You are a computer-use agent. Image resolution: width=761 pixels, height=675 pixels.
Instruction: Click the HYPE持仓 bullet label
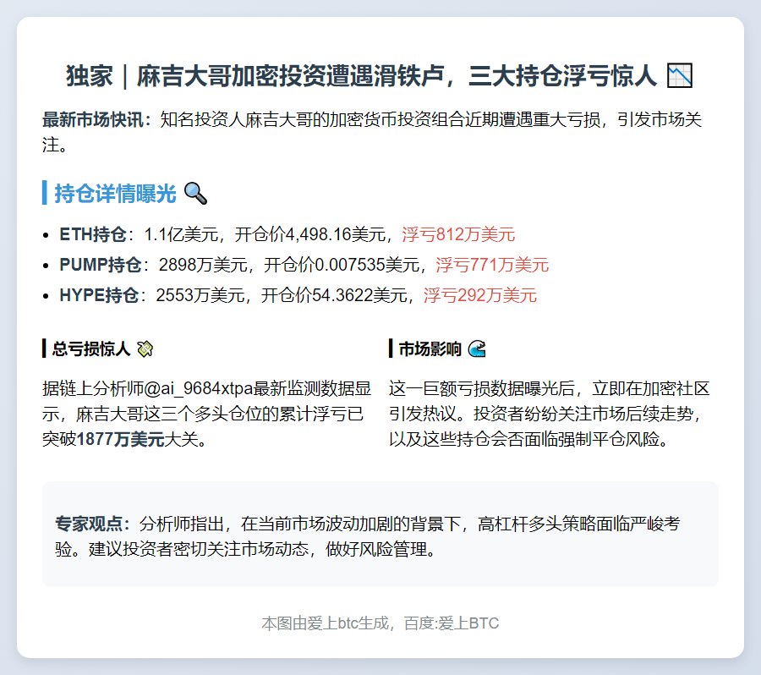click(x=98, y=295)
